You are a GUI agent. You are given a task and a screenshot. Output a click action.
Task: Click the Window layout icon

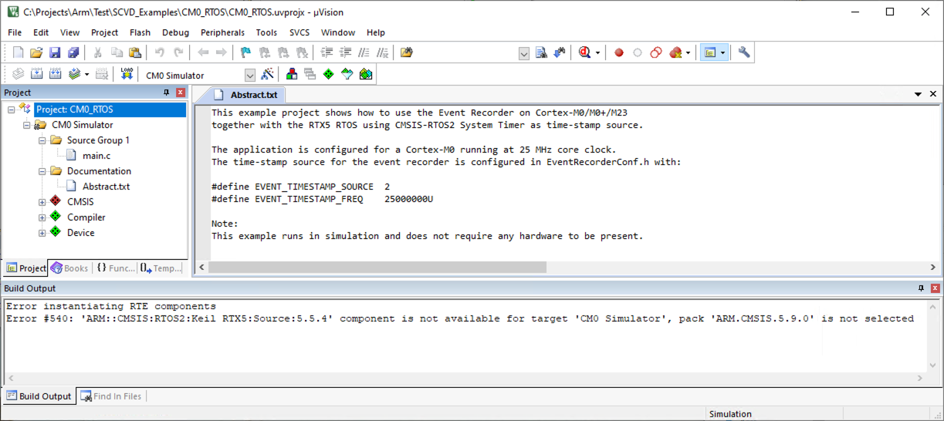pos(709,52)
